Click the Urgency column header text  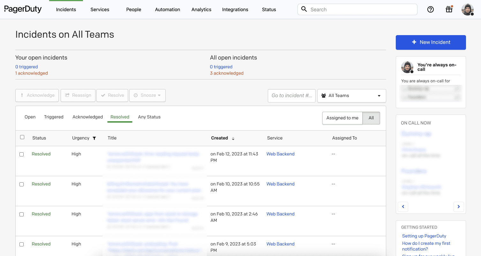pyautogui.click(x=81, y=138)
